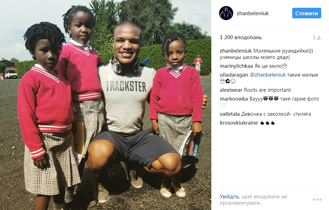This screenshot has height=210, width=329.
Task: Open zhanbeleniuk username in the post header
Action: pos(253,13)
